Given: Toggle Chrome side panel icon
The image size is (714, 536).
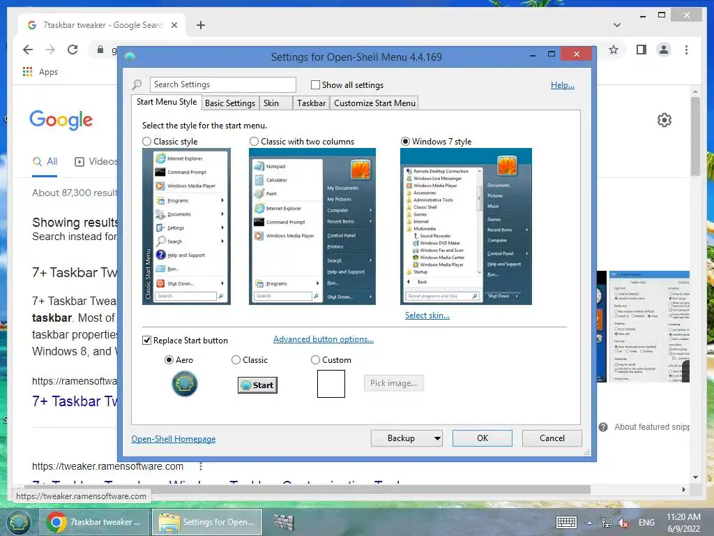Looking at the screenshot, I should tap(641, 50).
